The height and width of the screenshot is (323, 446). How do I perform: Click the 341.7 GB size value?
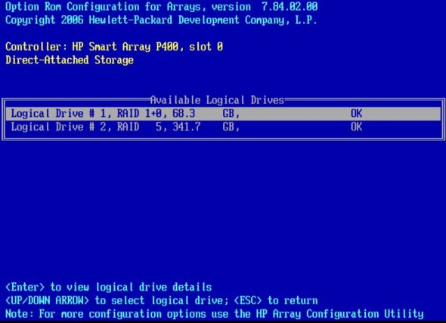(206, 127)
